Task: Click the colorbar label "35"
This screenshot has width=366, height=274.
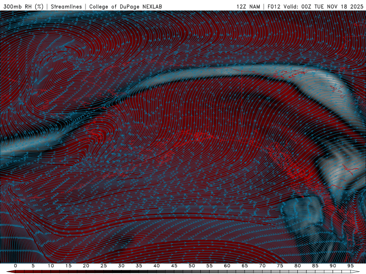Action: tap(139, 266)
